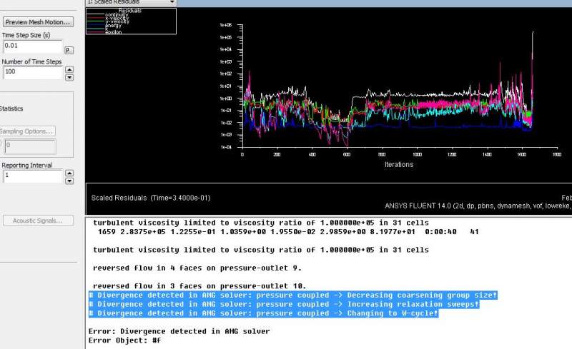
Task: Click the Residuals legend box
Action: tap(131, 21)
